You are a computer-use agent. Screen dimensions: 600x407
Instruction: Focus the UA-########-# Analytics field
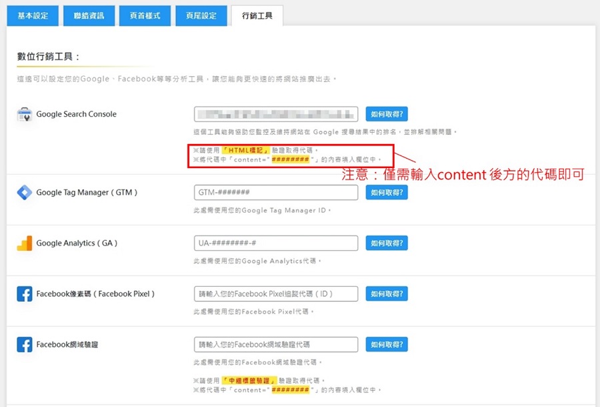coord(276,243)
